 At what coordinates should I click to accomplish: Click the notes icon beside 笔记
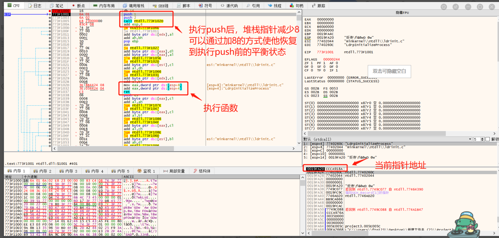[51, 6]
